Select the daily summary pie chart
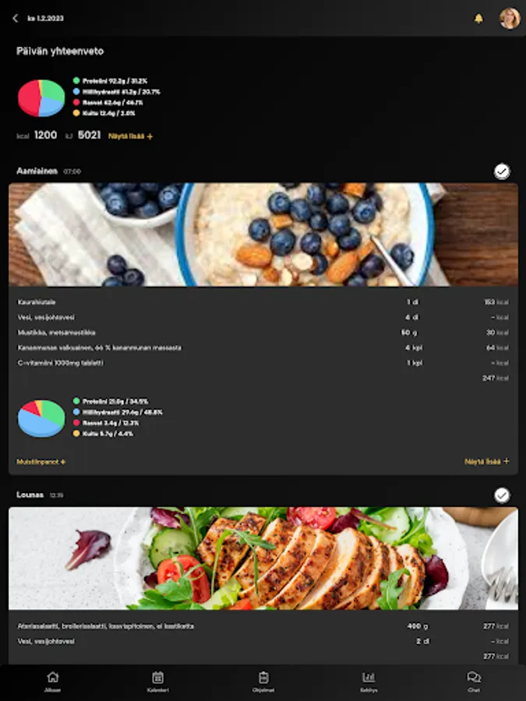This screenshot has height=701, width=526. click(x=41, y=98)
